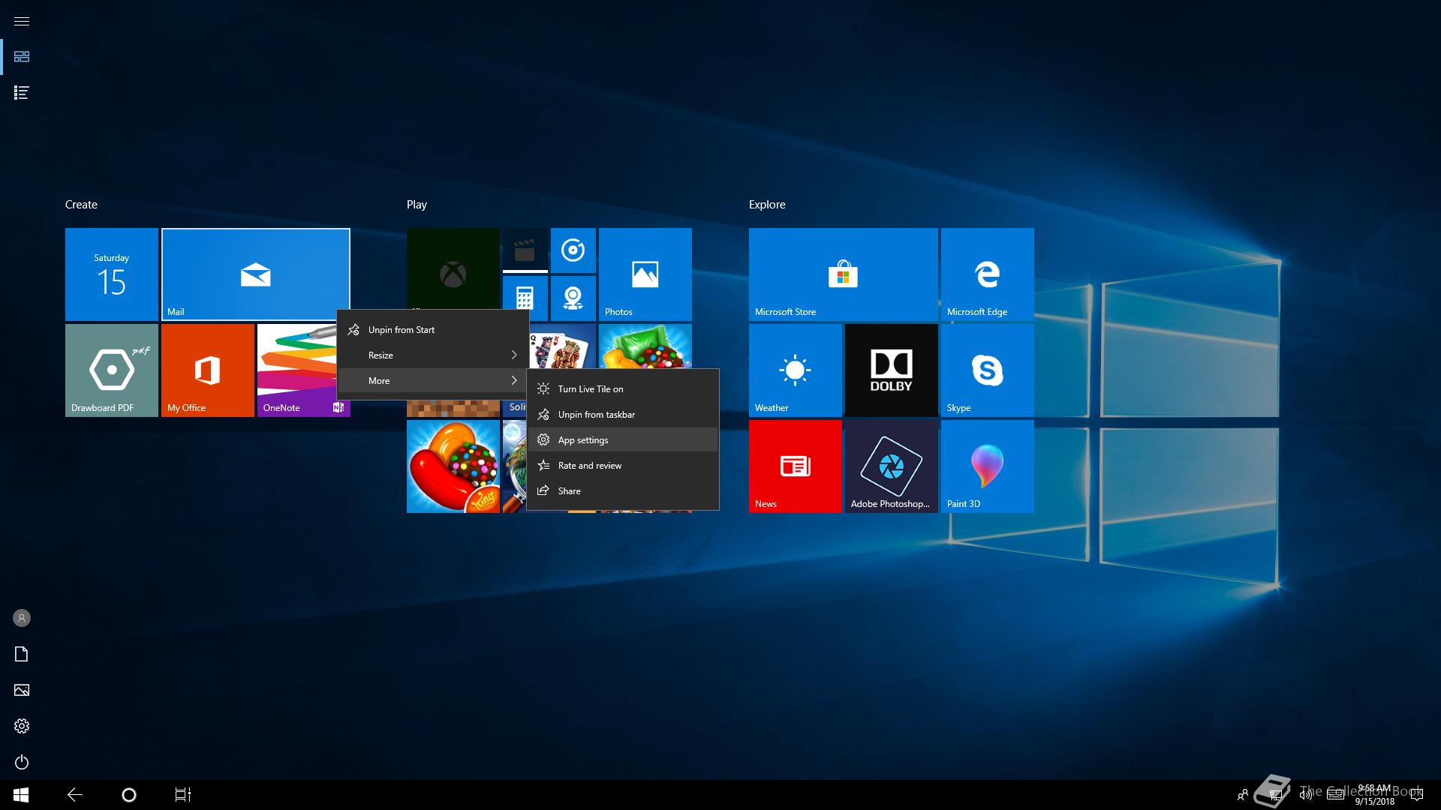This screenshot has height=810, width=1441.
Task: Select the Pinned tiles view icon
Action: 22,57
